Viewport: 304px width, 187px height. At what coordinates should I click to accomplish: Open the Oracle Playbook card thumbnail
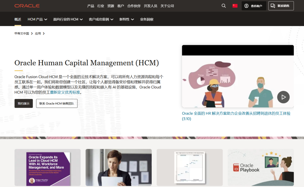260,168
